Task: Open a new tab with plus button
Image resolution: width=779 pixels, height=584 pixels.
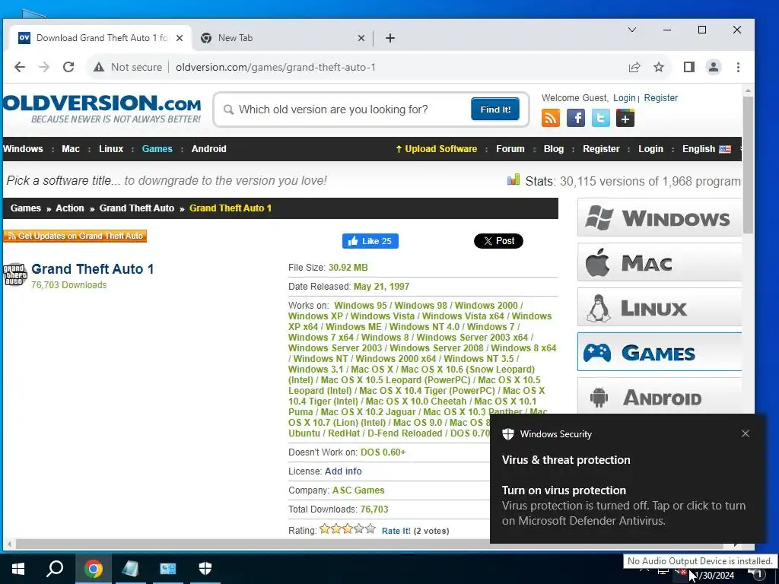Action: [390, 38]
